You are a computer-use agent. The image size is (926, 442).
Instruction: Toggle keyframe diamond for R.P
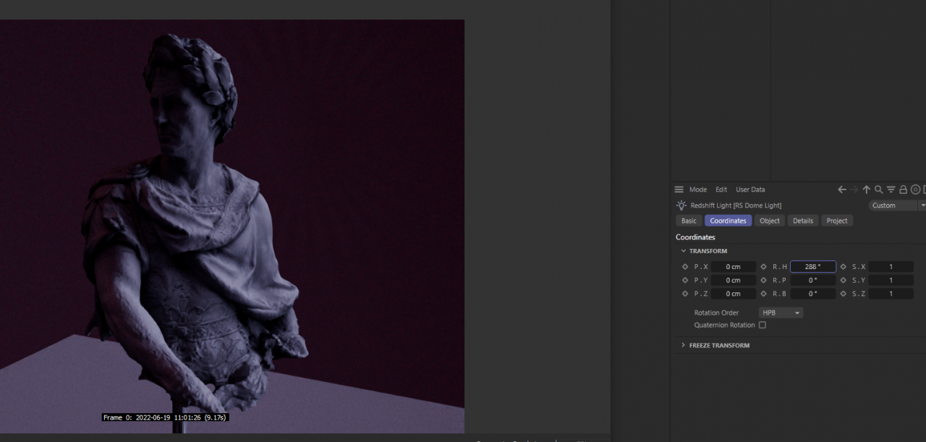click(x=764, y=280)
